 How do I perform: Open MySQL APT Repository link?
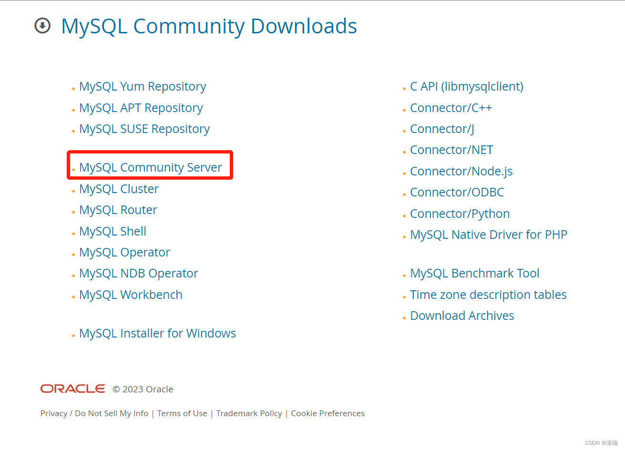click(x=141, y=108)
